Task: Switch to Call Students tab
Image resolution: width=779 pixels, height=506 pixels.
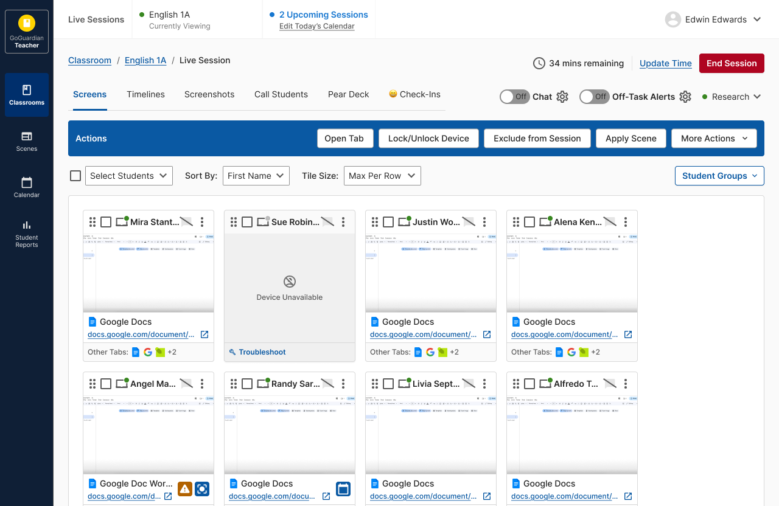Action: (281, 94)
